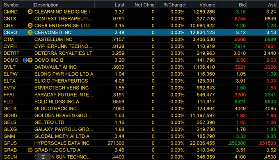279x160 pixels.
Task: Click the CONTEXT THERAPEUTI... description
Action: click(63, 19)
